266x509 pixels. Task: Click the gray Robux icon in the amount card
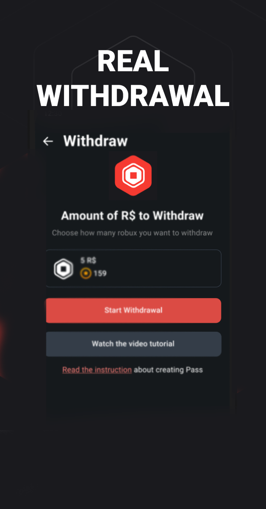[64, 269]
